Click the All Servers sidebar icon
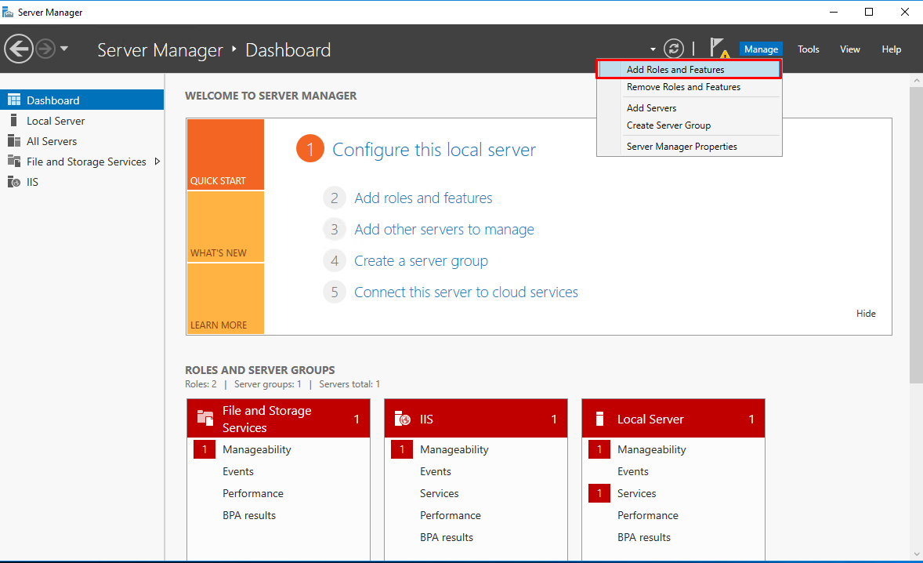The height and width of the screenshot is (563, 923). tap(13, 141)
